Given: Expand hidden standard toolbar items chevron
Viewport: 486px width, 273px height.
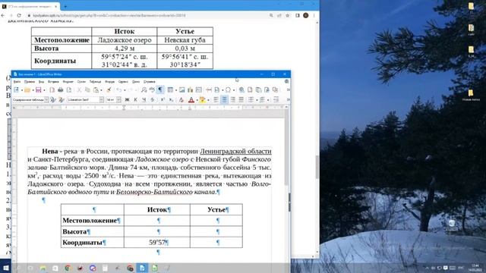Looking at the screenshot, I should point(289,89).
